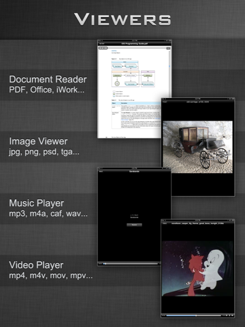Click the 'PDF, Office, iWork...' text
The width and height of the screenshot is (245, 327).
point(47,90)
